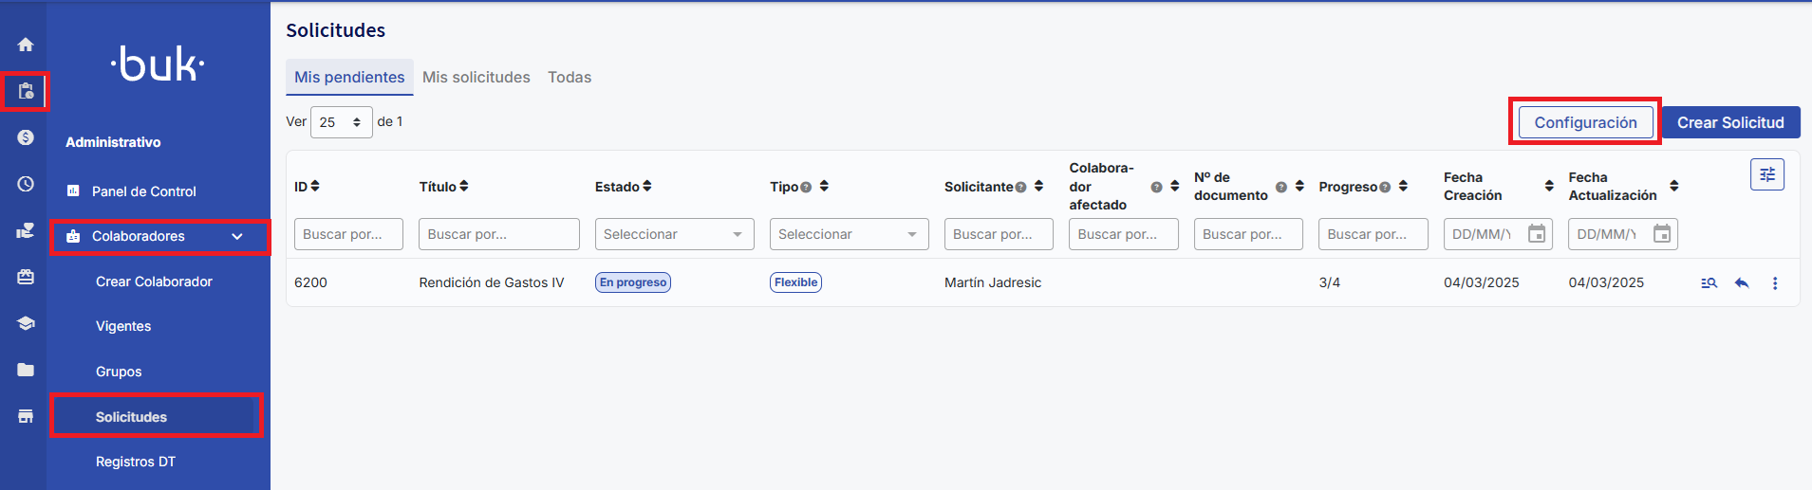Screen dimensions: 1812x490
Task: Click the Crear Solicitud button
Action: coord(1730,123)
